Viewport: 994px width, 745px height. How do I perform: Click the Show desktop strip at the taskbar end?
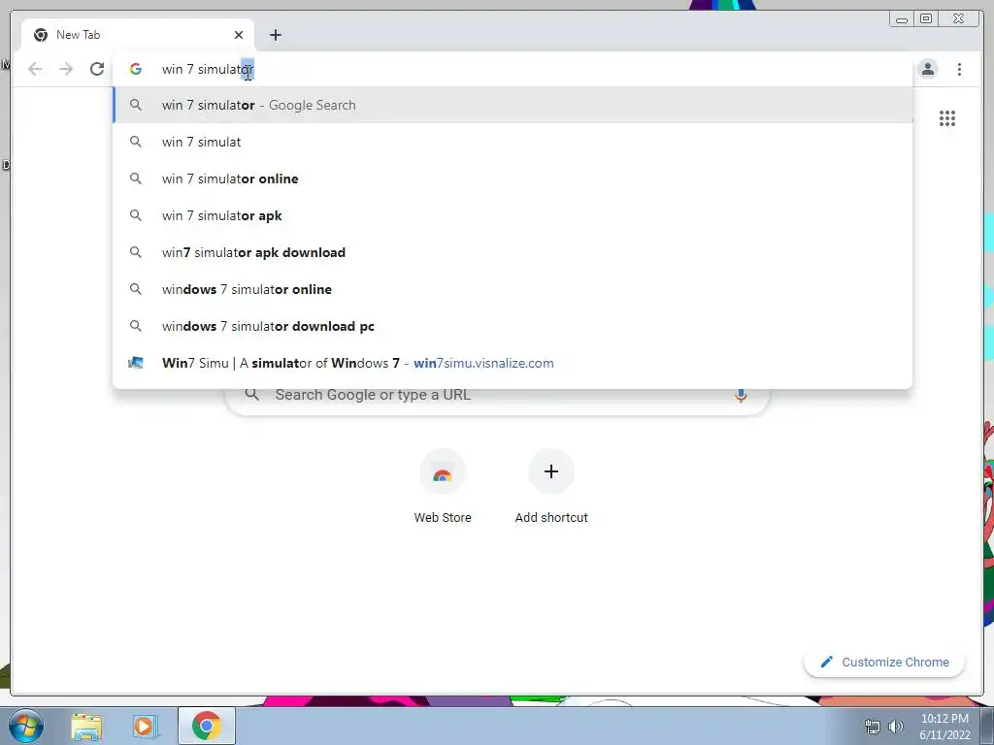coord(987,726)
